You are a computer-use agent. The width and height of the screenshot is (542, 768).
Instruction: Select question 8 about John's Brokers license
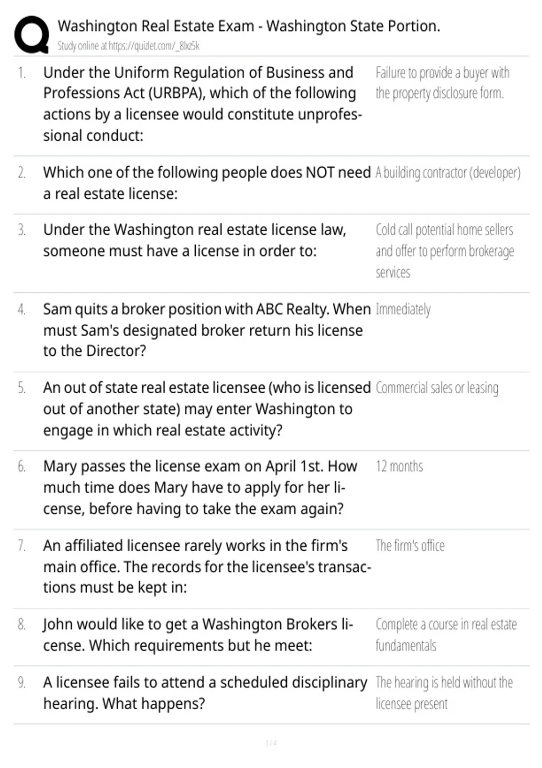point(198,635)
